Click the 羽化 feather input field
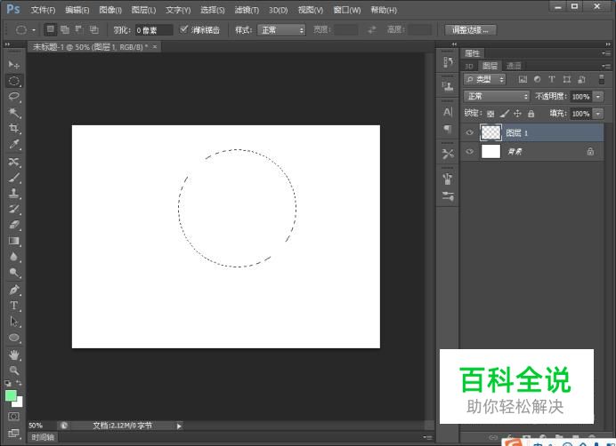 (153, 29)
